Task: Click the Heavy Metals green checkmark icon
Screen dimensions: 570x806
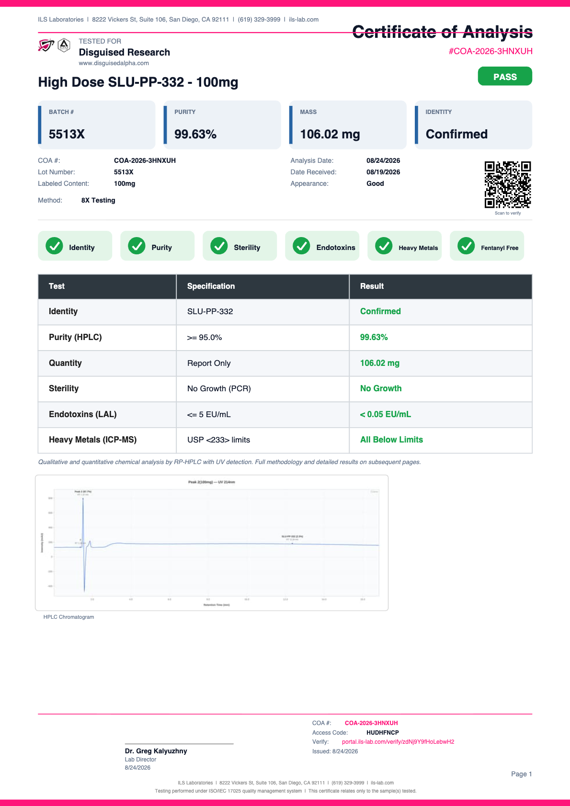Action: coord(384,246)
